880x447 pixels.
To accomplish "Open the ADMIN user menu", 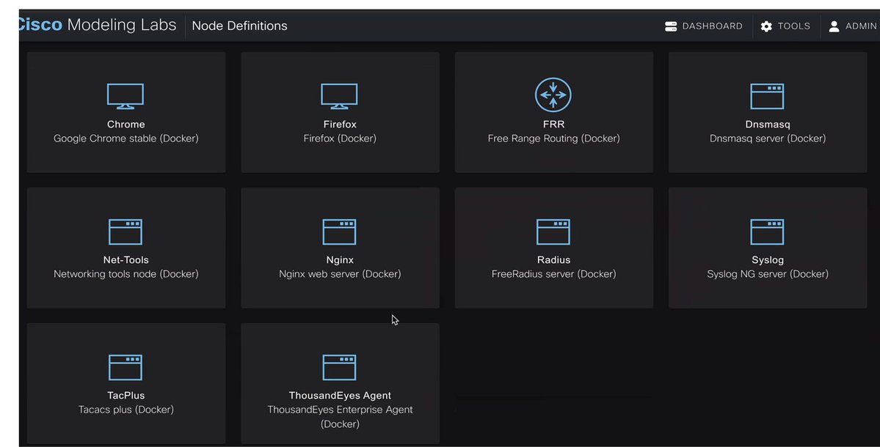I will [853, 26].
